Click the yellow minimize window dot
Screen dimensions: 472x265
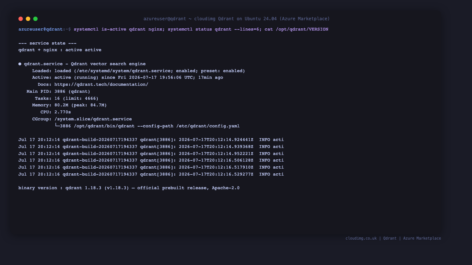click(x=28, y=19)
